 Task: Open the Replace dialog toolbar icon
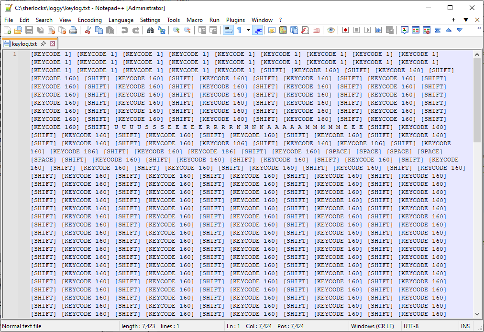pos(162,30)
